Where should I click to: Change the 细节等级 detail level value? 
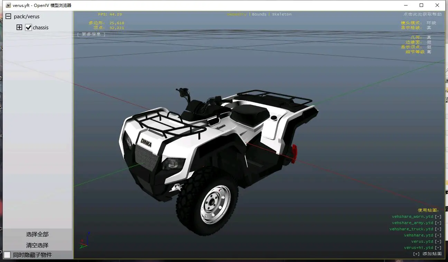[x=429, y=52]
